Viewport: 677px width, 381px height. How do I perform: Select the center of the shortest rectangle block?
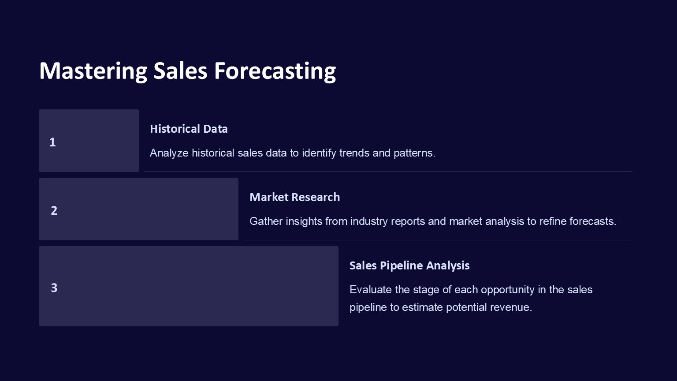click(89, 141)
